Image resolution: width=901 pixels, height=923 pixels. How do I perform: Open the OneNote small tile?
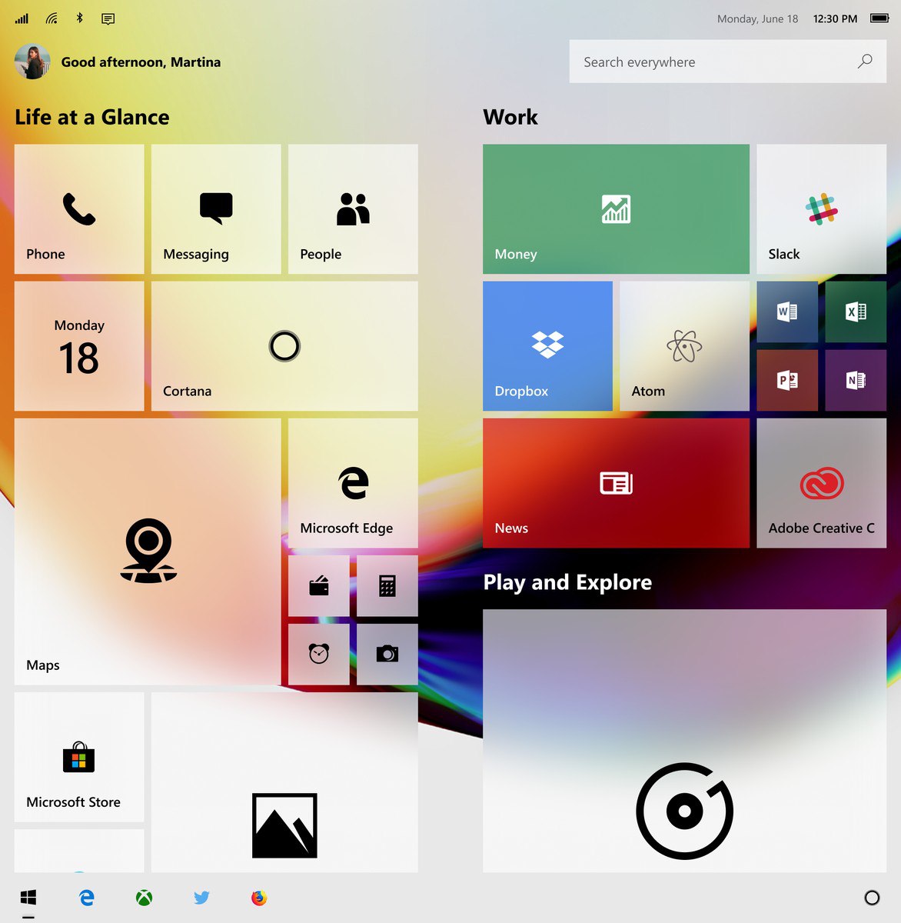856,380
